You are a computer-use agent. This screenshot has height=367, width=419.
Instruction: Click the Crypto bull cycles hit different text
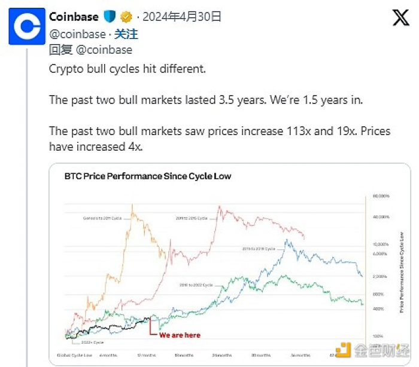(127, 69)
